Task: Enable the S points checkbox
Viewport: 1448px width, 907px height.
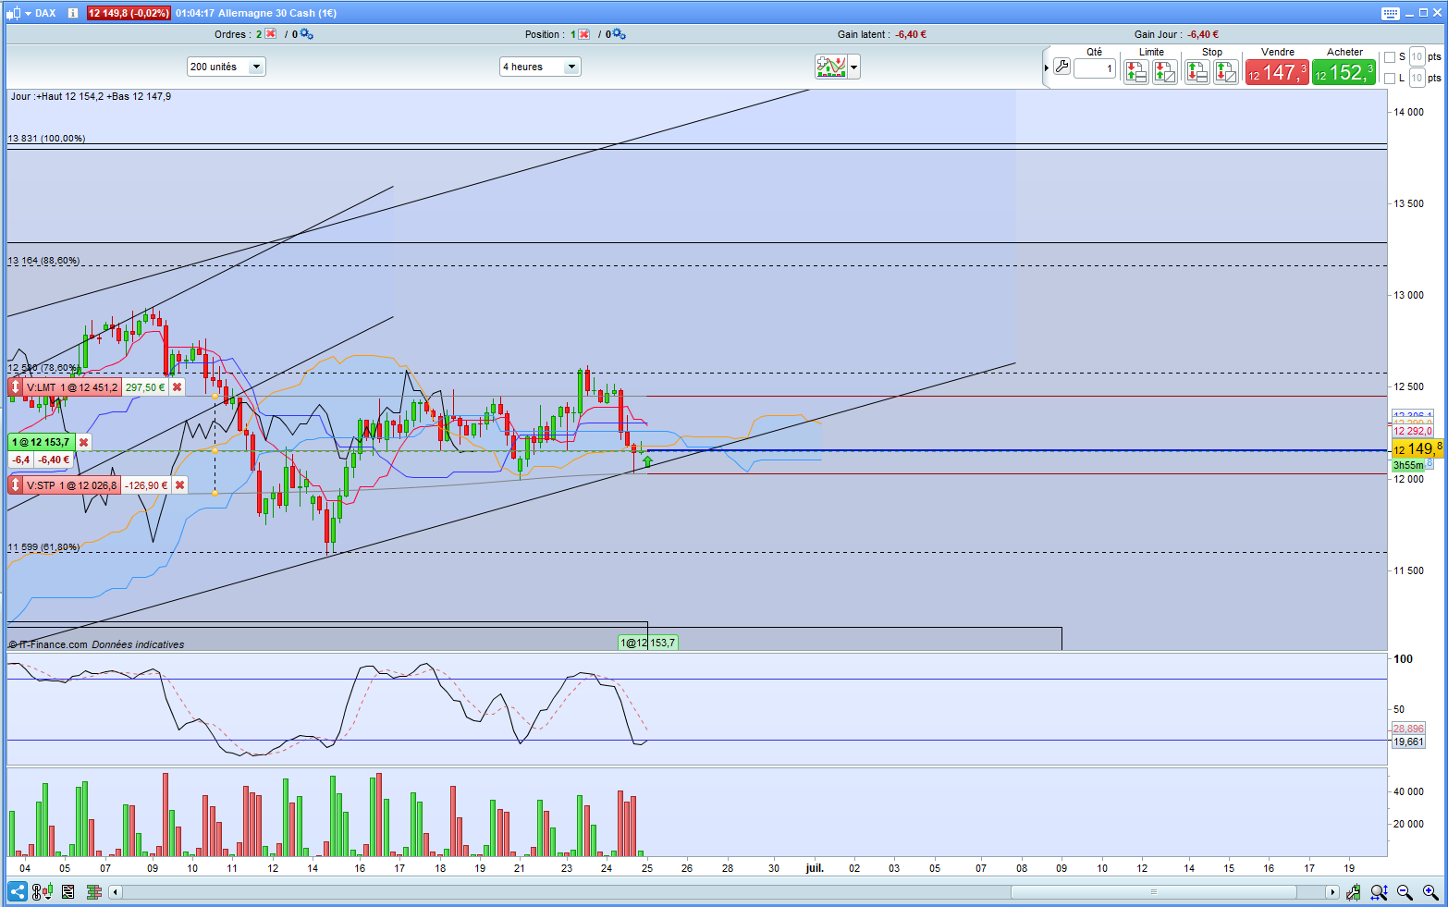Action: tap(1390, 57)
